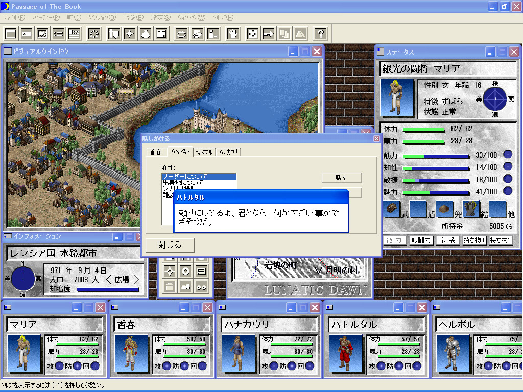Image resolution: width=523 pixels, height=392 pixels.
Task: Open the 戦闘(B) menu
Action: pyautogui.click(x=133, y=17)
